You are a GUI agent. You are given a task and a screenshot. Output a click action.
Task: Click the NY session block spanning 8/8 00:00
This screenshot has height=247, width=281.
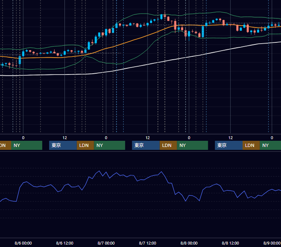coord(193,145)
